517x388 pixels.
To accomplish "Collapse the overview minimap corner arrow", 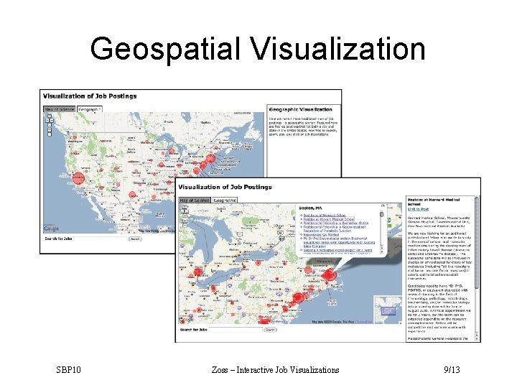I will [400, 323].
